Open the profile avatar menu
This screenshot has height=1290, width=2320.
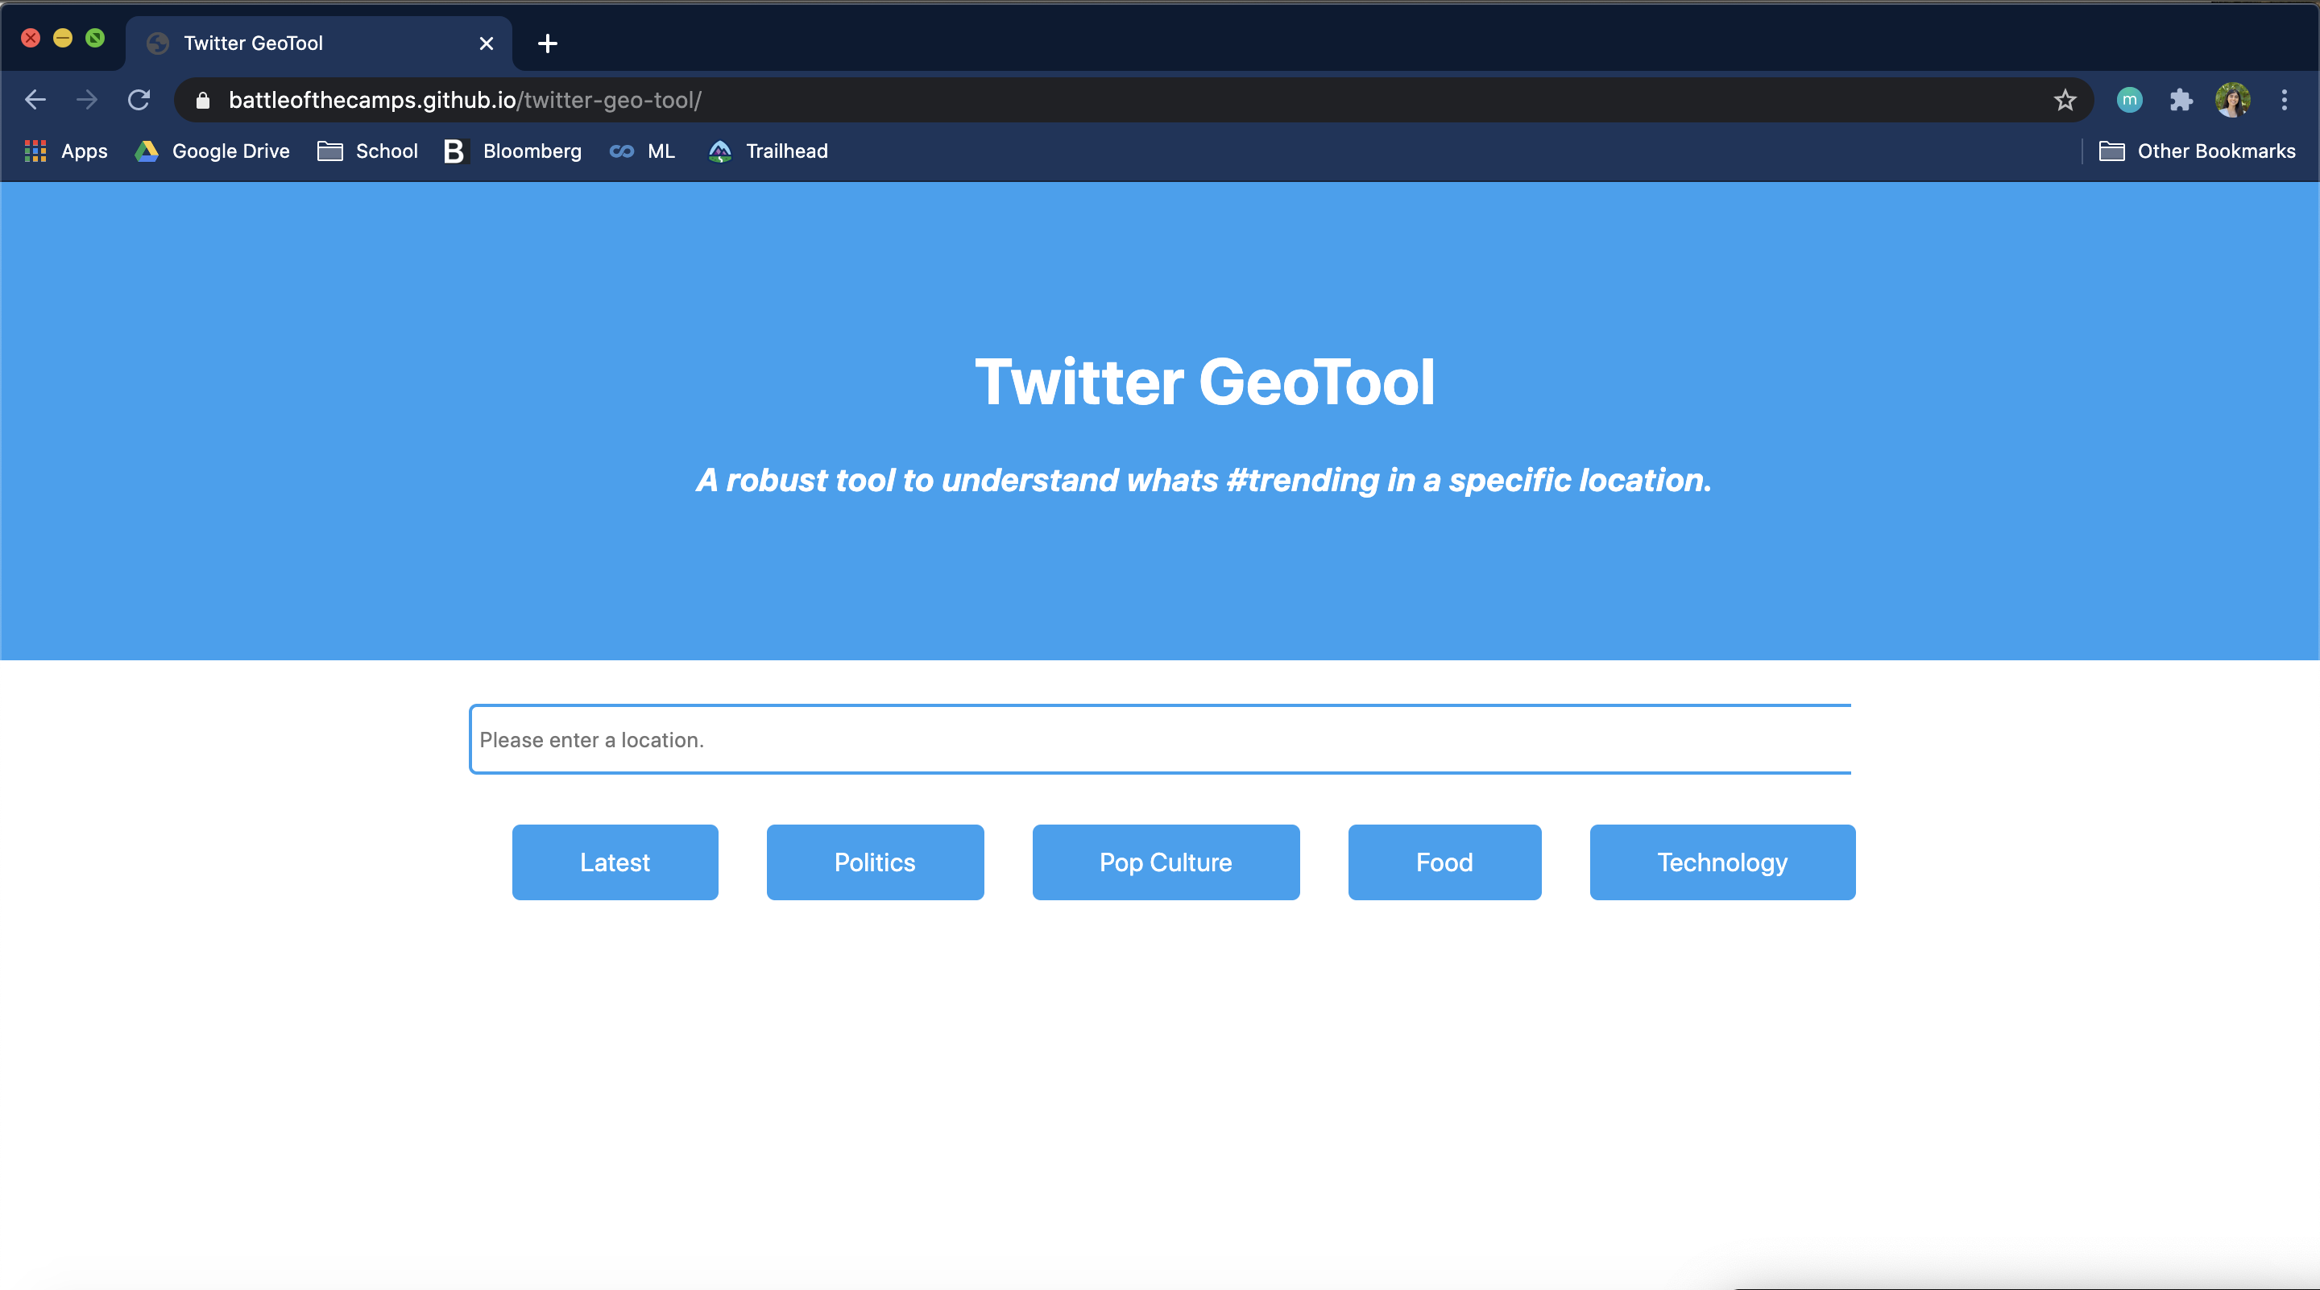coord(2233,100)
